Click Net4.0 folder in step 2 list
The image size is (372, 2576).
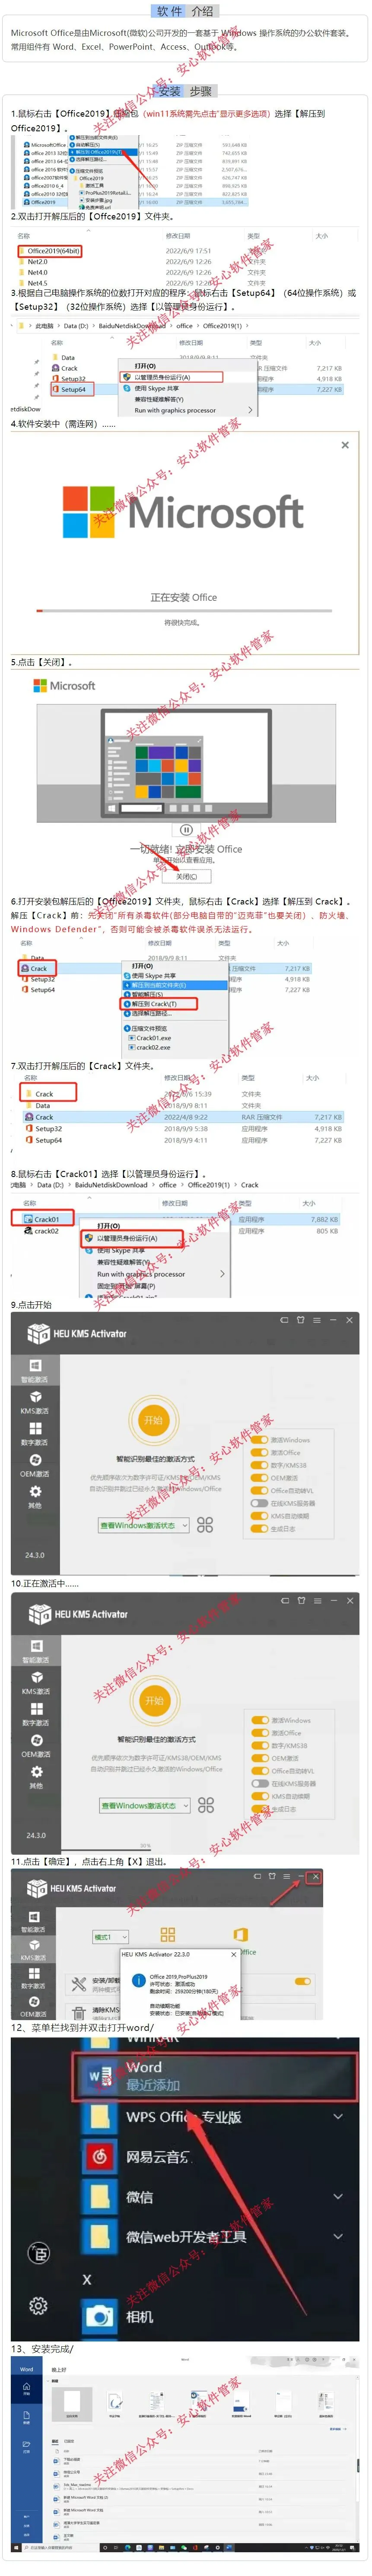coord(33,272)
